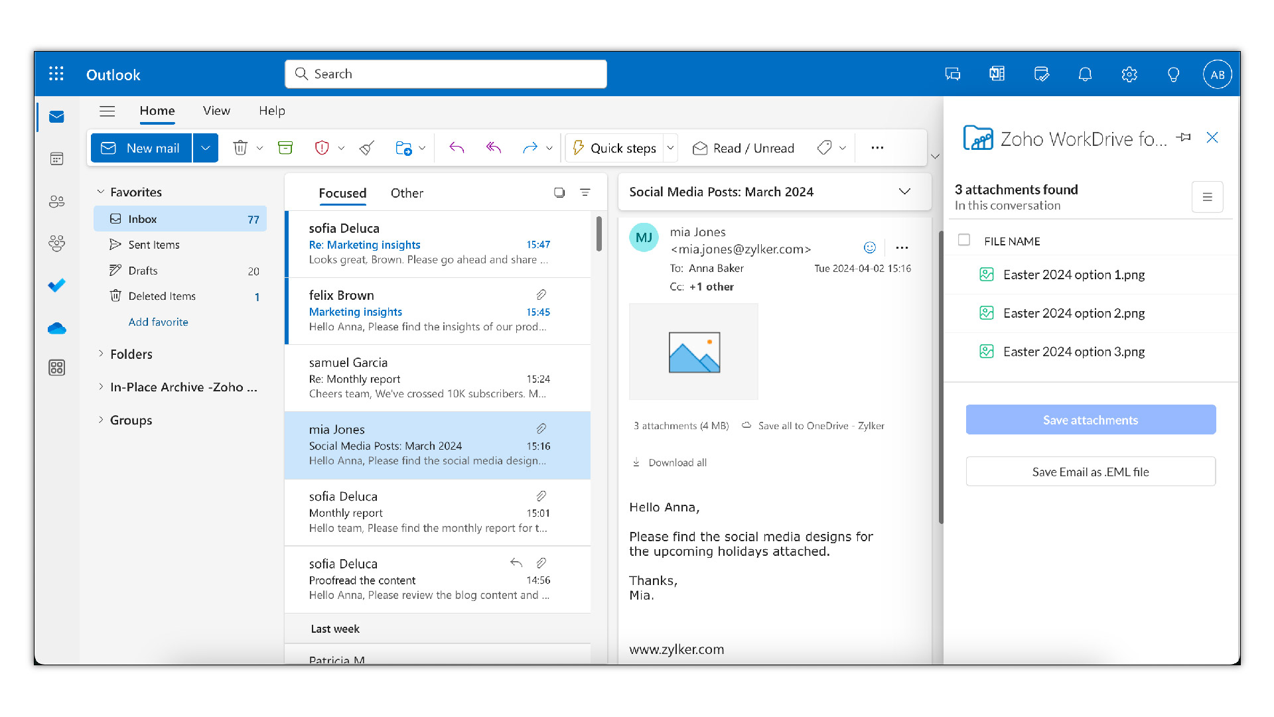Screen dimensions: 1274x717
Task: Switch to the View tab
Action: 216,111
